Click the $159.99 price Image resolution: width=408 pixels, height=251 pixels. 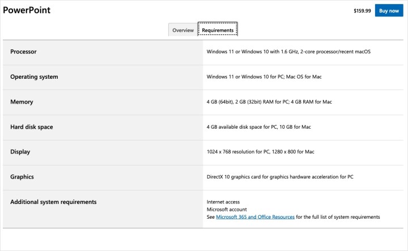[x=362, y=11]
